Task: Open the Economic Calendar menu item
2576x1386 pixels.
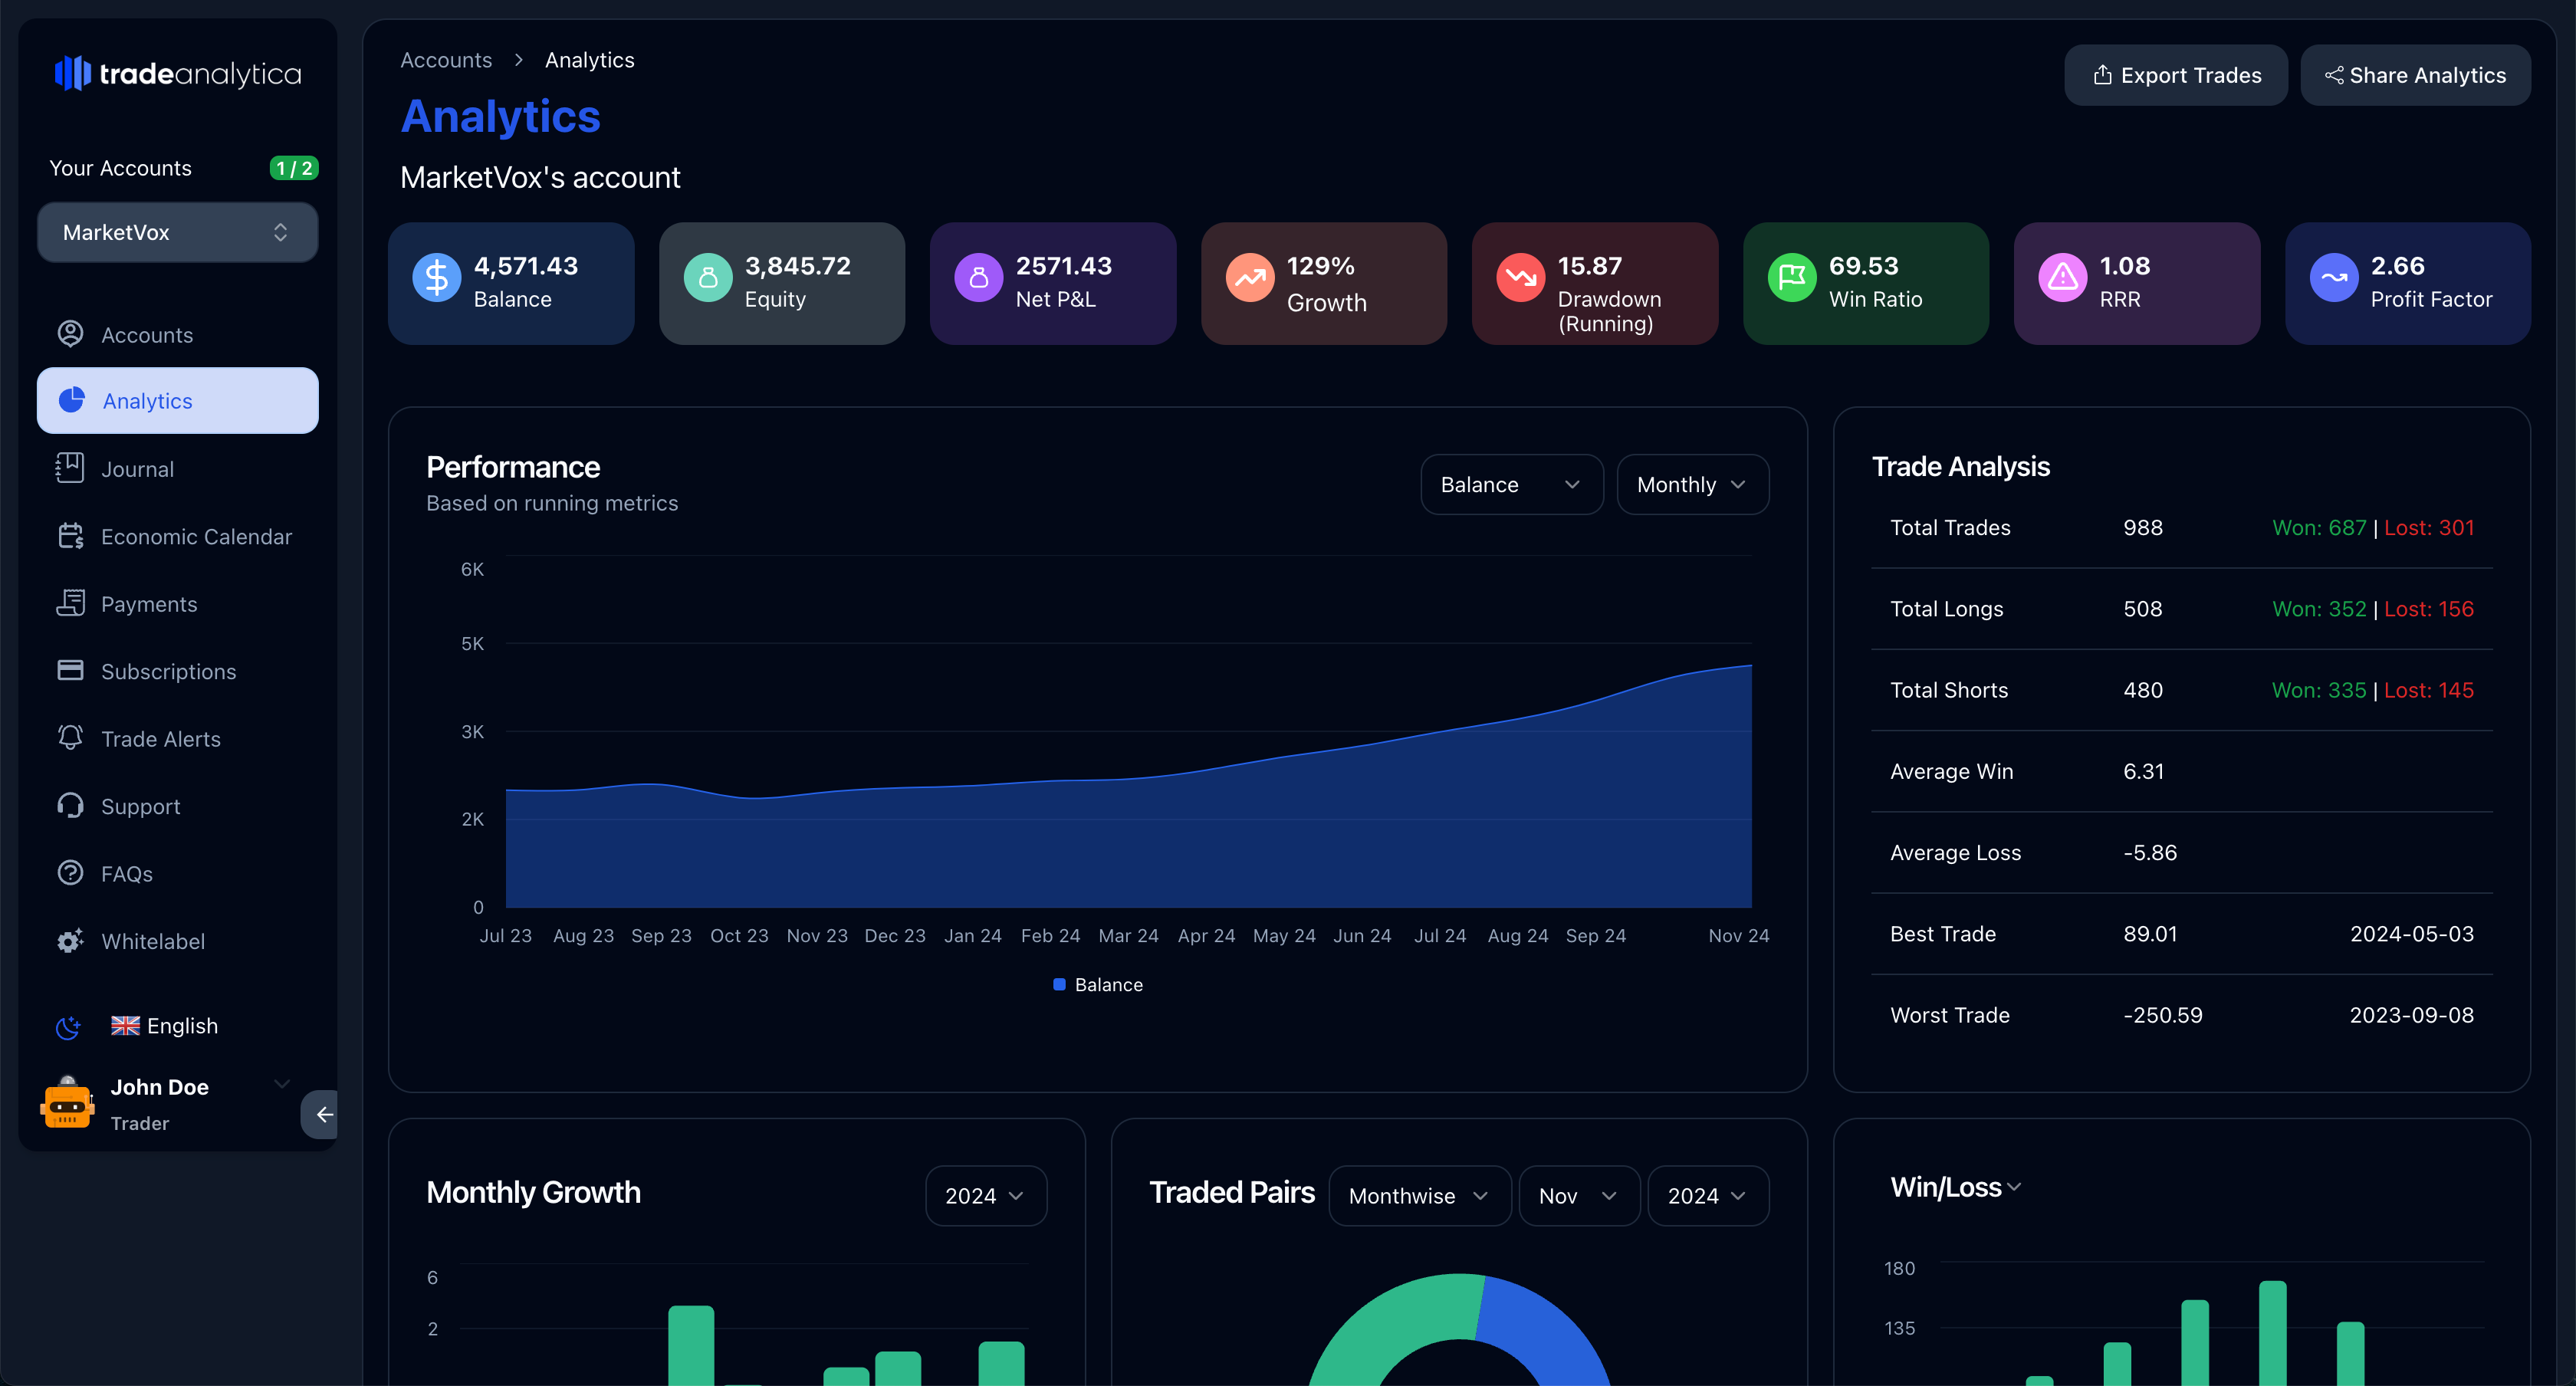Action: (x=178, y=536)
